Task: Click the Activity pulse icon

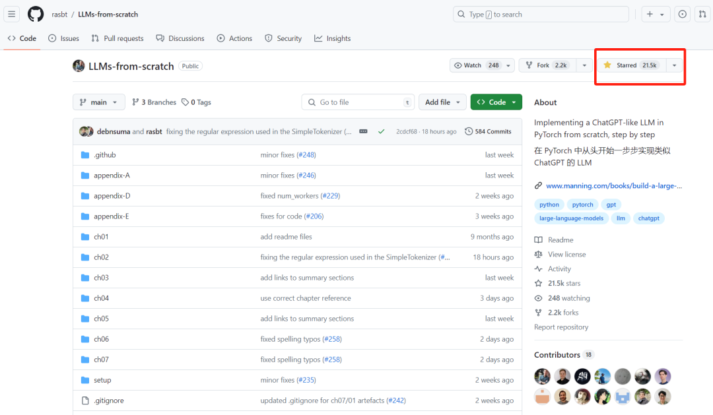Action: 539,269
